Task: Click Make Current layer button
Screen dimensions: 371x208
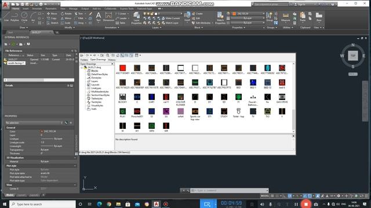Action: [170, 18]
